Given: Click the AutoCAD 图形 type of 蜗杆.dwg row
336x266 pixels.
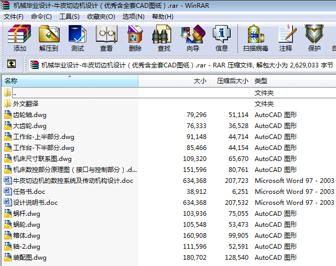Looking at the screenshot, I should click(276, 213).
